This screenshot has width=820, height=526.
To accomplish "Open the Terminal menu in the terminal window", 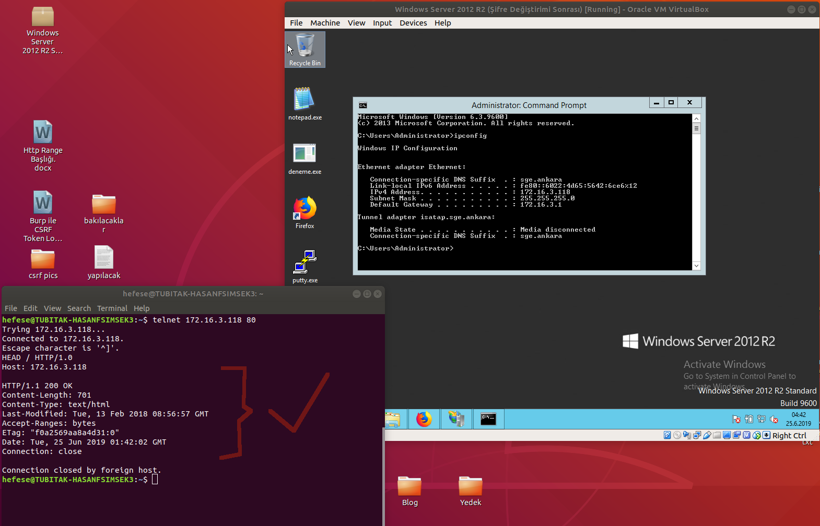I will (x=112, y=308).
